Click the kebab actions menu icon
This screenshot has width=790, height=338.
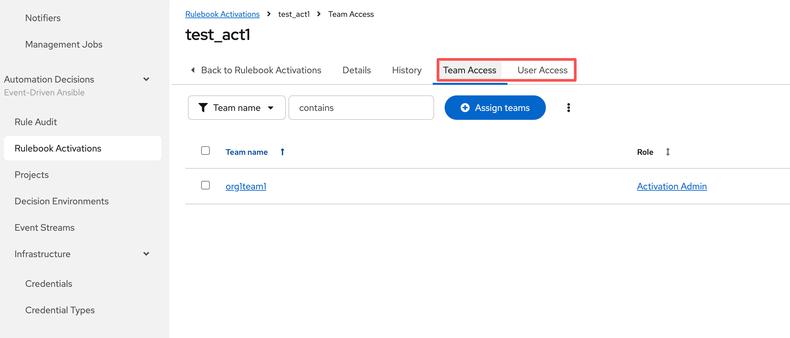568,108
